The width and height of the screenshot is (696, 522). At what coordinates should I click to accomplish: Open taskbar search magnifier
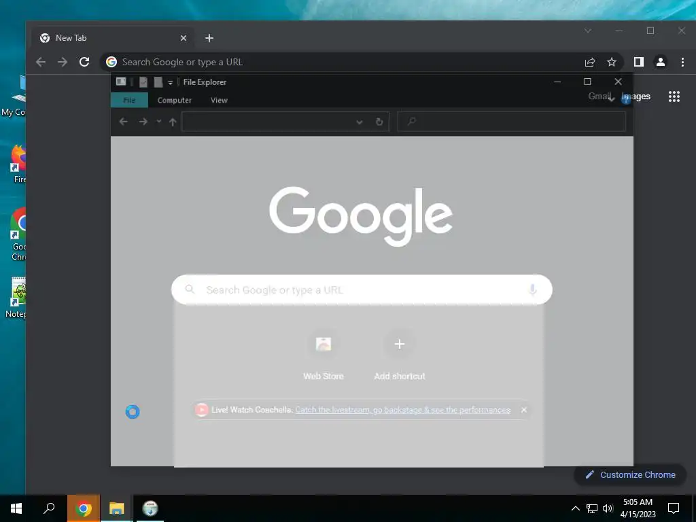[49, 508]
